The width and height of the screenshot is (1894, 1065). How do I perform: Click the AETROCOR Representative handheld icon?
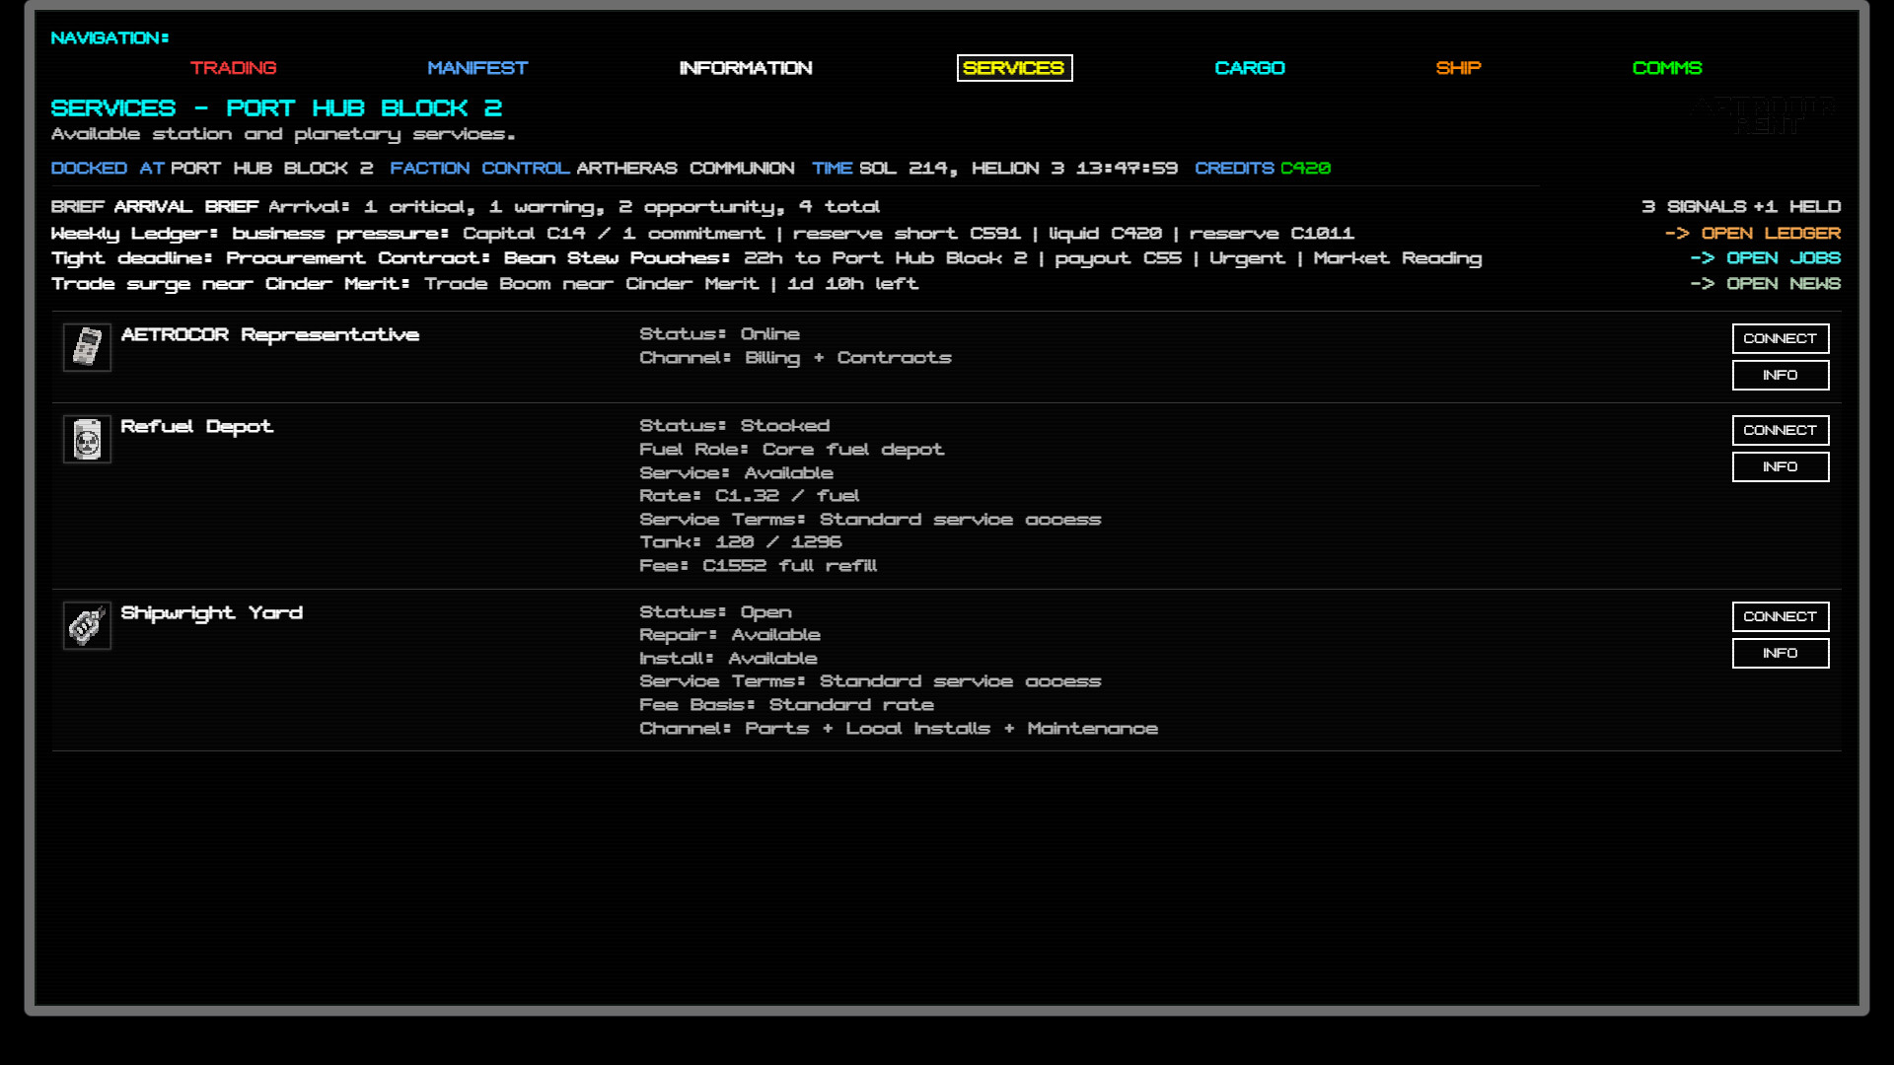87,347
